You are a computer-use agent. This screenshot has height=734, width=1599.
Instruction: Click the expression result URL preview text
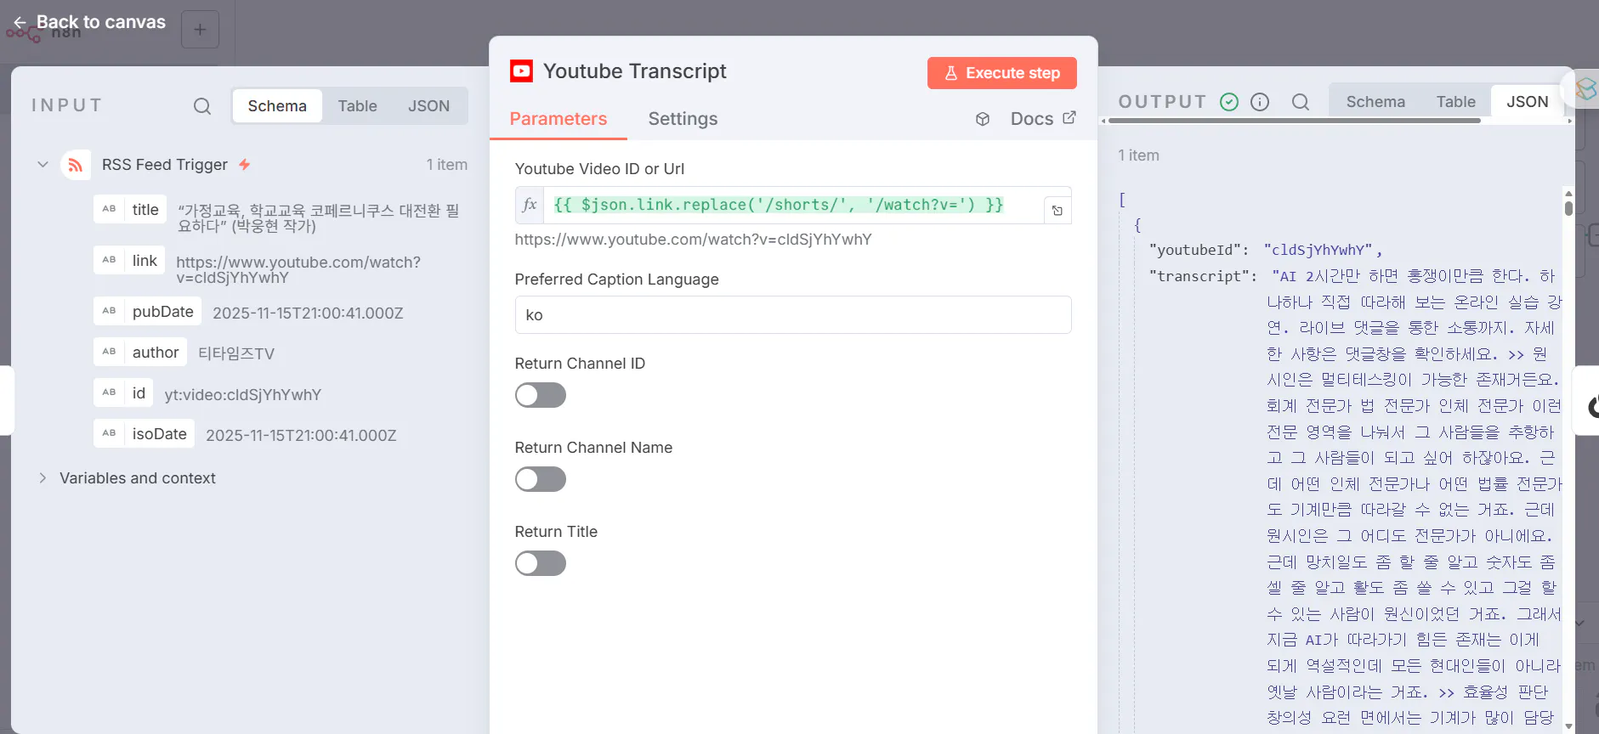point(693,240)
